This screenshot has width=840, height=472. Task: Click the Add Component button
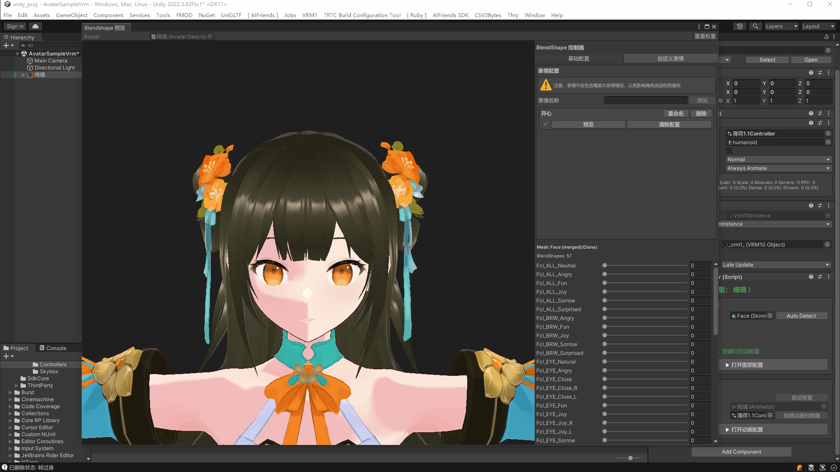pos(741,452)
